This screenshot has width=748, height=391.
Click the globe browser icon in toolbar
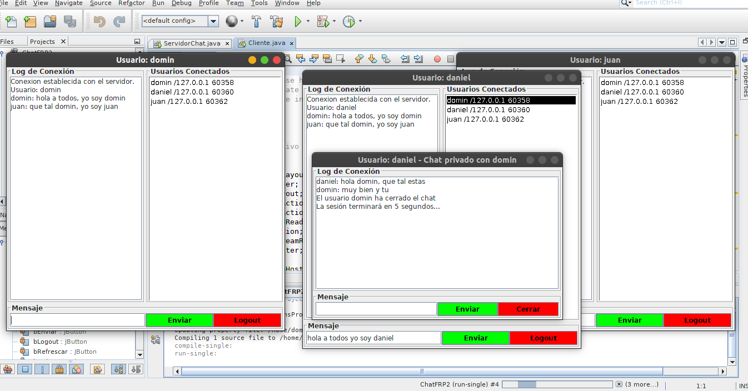pyautogui.click(x=232, y=22)
